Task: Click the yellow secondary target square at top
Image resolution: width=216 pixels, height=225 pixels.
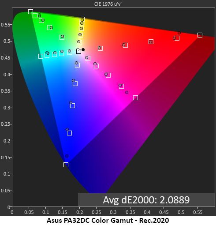Action: (82, 19)
